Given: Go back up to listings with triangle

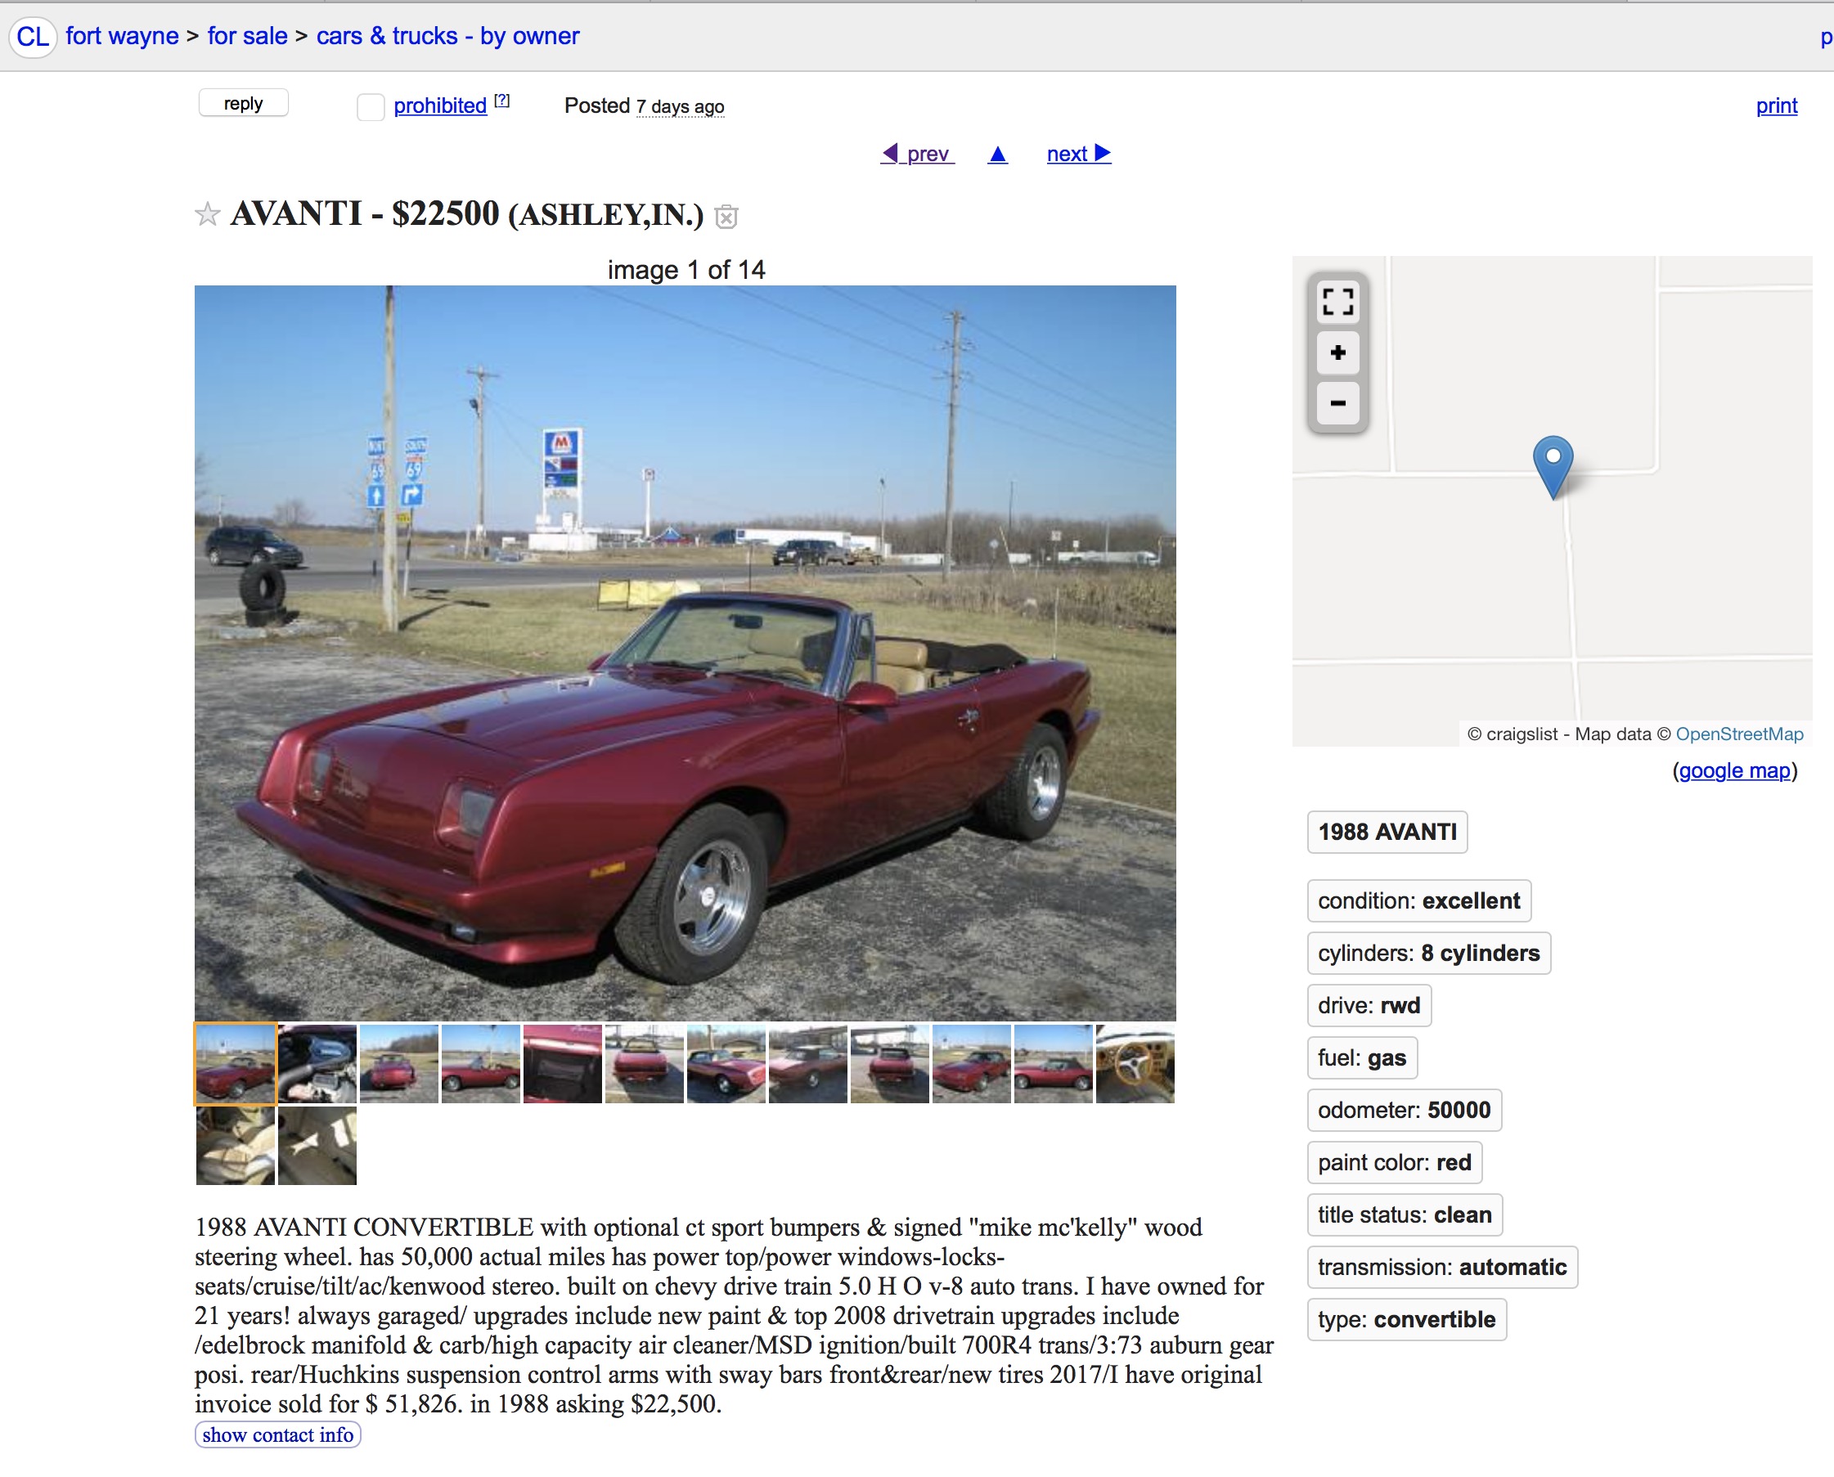Looking at the screenshot, I should coord(997,154).
